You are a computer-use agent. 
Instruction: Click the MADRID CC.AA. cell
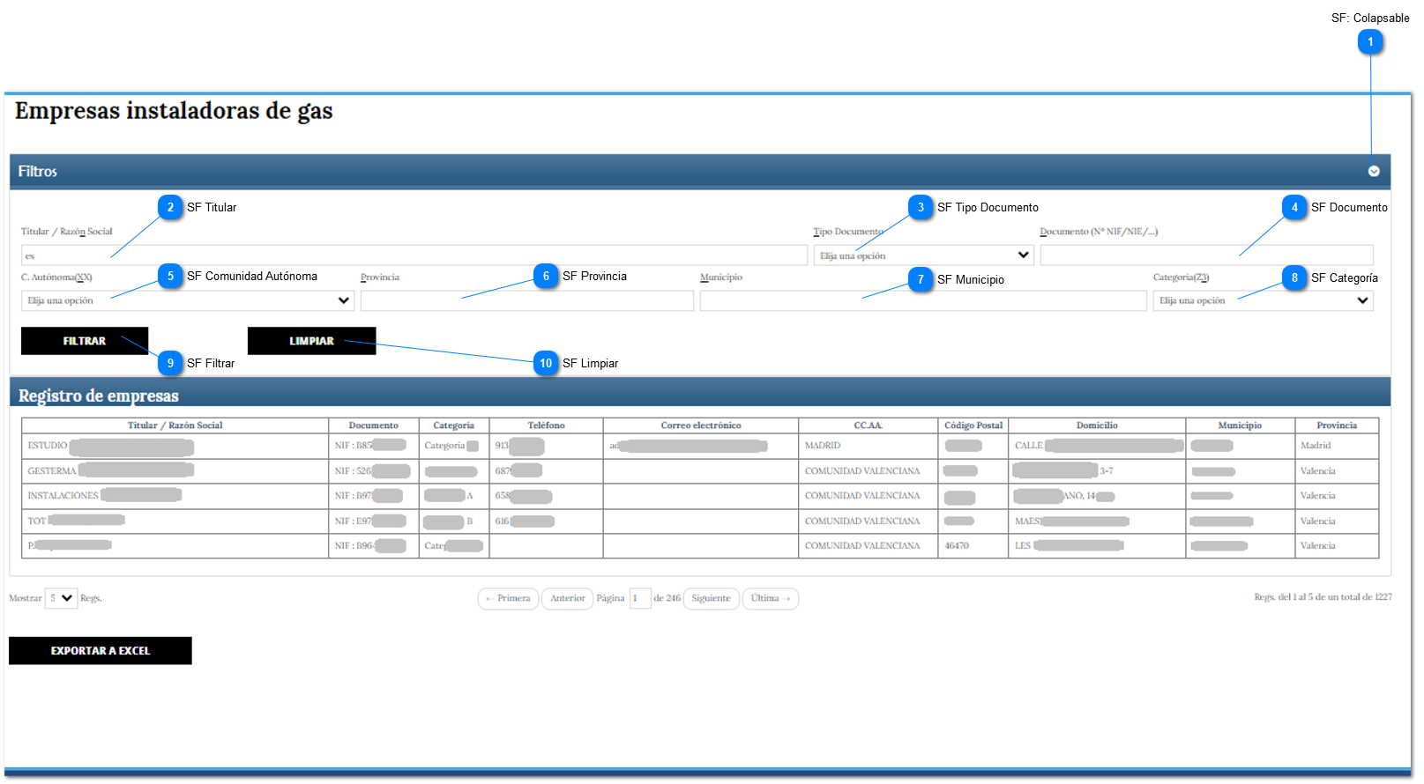(869, 446)
